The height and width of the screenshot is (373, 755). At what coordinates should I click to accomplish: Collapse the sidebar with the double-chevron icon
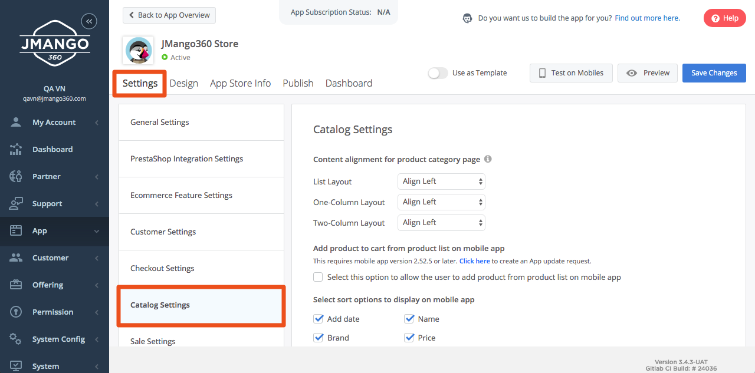tap(89, 21)
